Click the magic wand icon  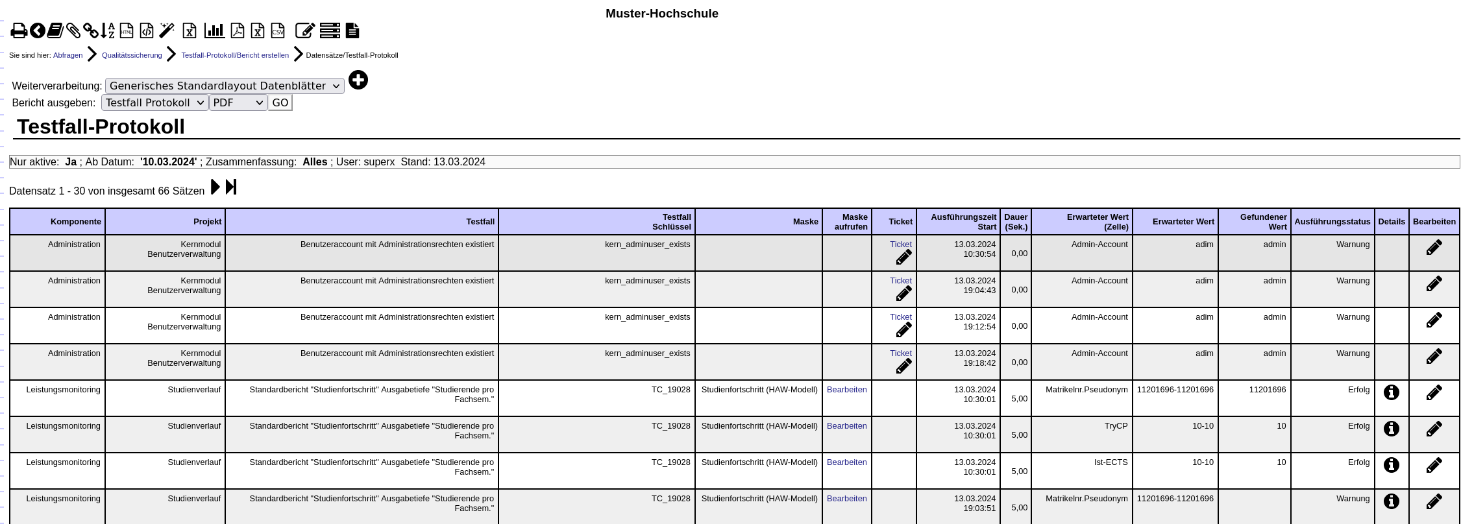coord(167,30)
